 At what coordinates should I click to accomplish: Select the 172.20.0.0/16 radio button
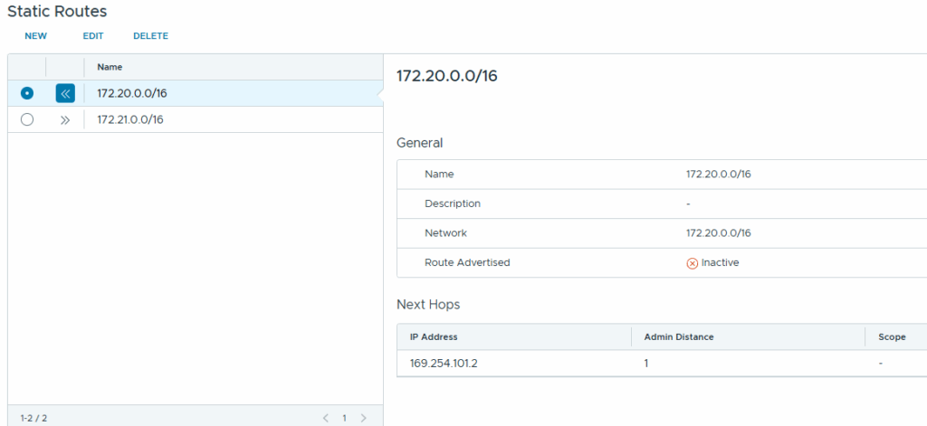pos(27,93)
